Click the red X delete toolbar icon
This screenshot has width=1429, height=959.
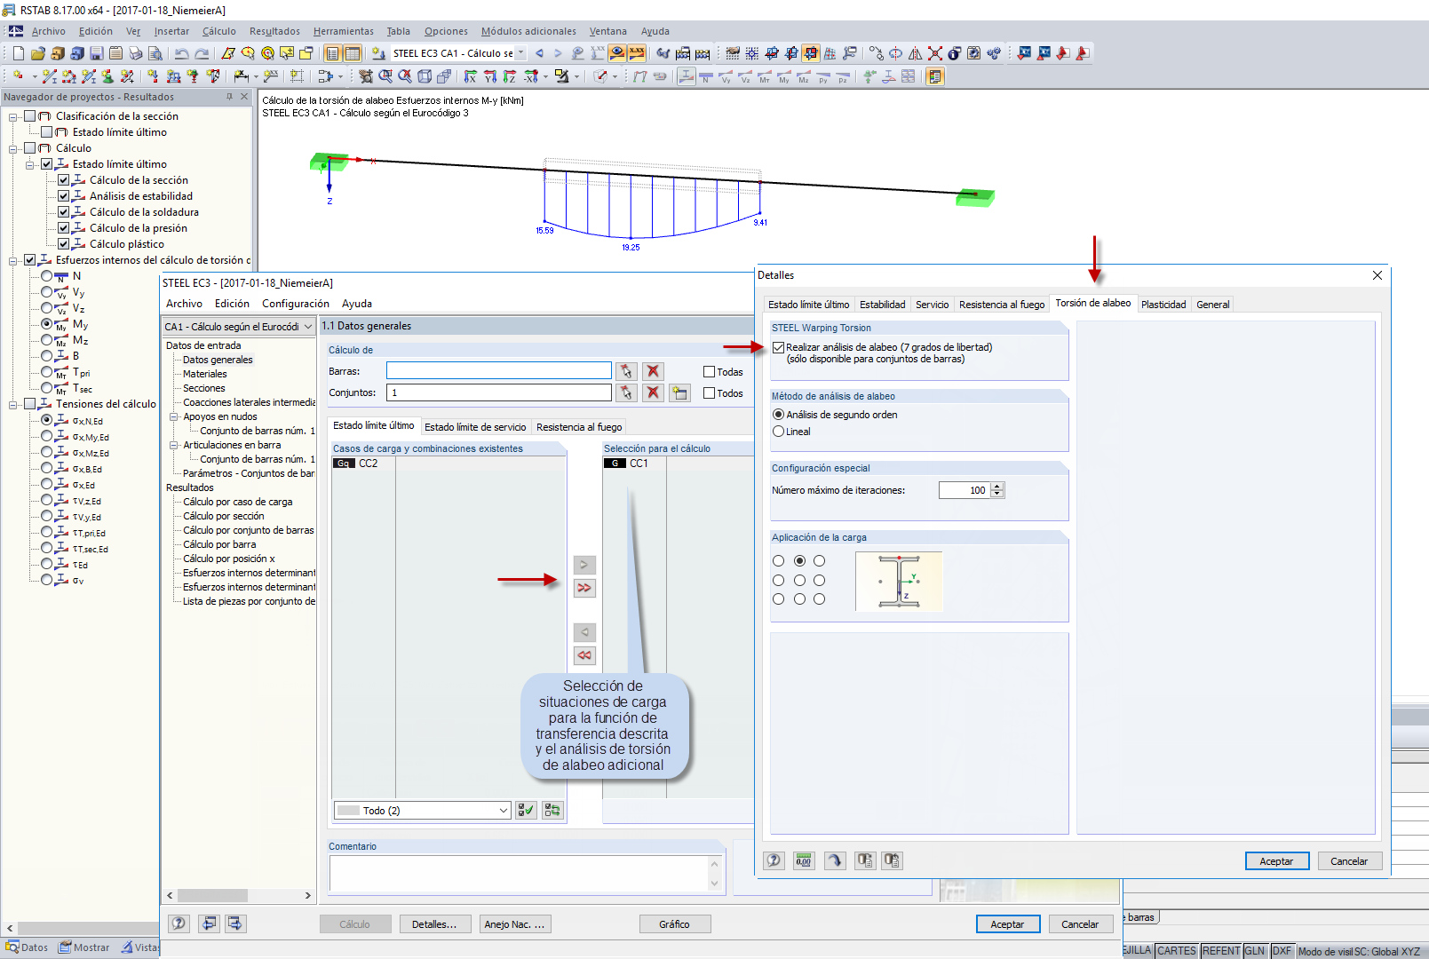[934, 53]
